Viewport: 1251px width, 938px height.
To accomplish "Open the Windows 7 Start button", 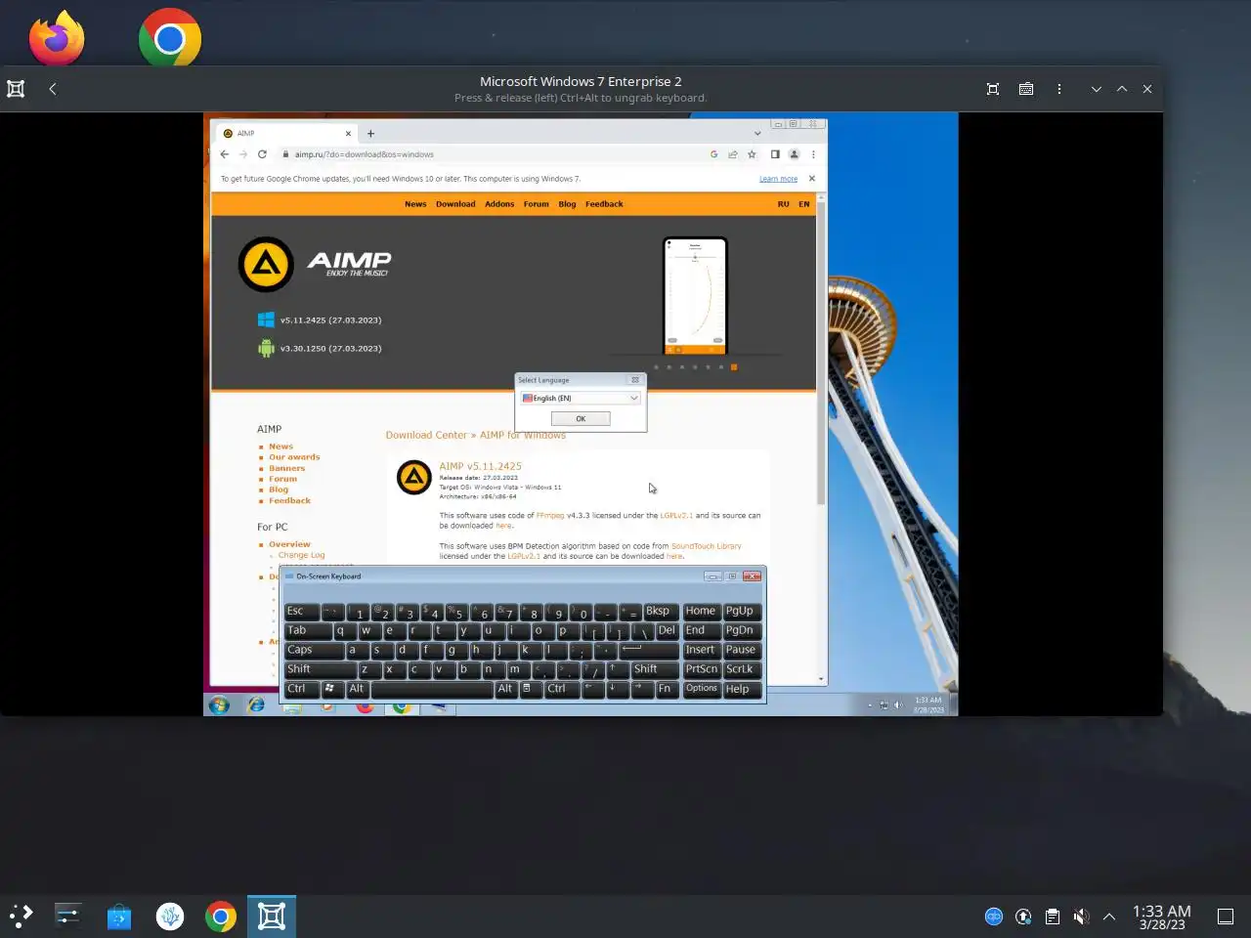I will coord(219,705).
